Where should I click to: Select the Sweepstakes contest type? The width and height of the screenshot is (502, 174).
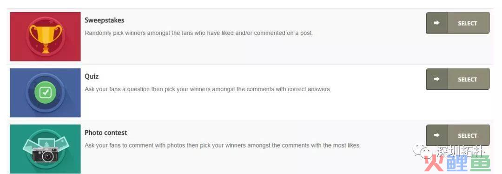[x=458, y=23]
